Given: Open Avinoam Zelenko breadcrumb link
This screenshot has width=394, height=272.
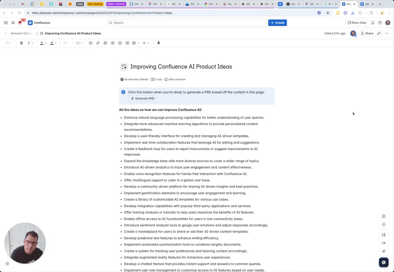Looking at the screenshot, I should coord(21,33).
